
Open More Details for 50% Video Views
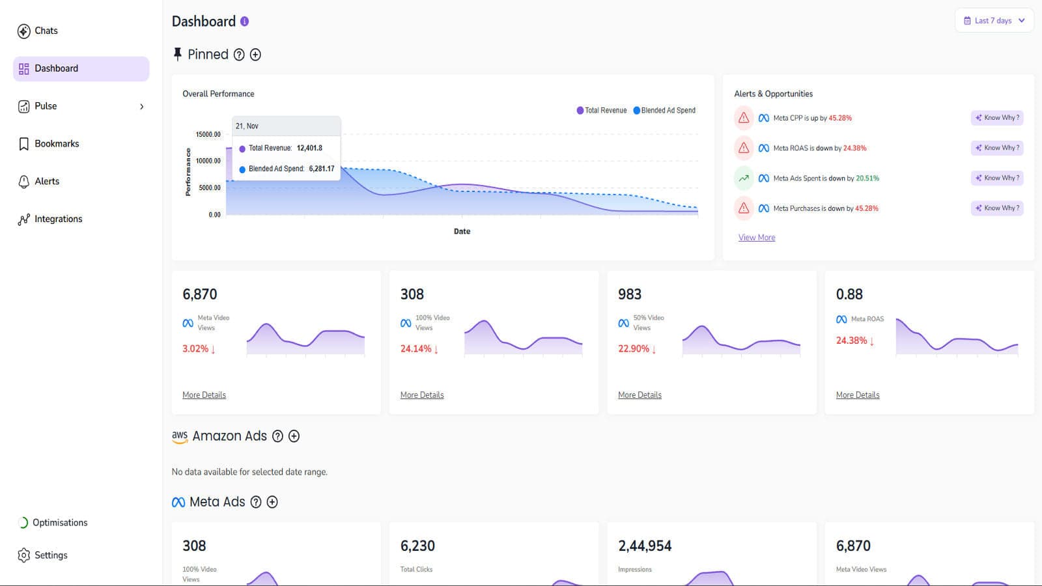click(640, 395)
